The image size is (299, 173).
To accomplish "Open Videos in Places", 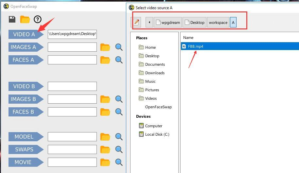I will [x=148, y=98].
